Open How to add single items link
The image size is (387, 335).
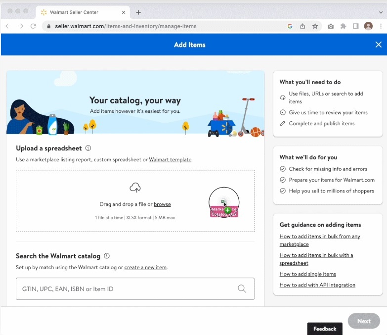308,274
